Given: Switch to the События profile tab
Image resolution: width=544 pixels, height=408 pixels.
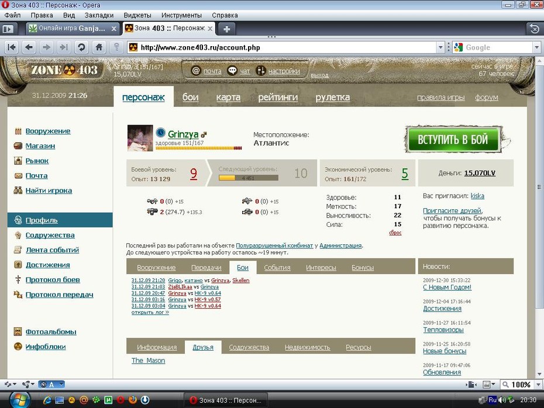Looking at the screenshot, I should click(277, 268).
